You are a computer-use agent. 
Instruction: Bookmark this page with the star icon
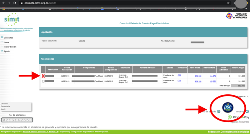228,3
